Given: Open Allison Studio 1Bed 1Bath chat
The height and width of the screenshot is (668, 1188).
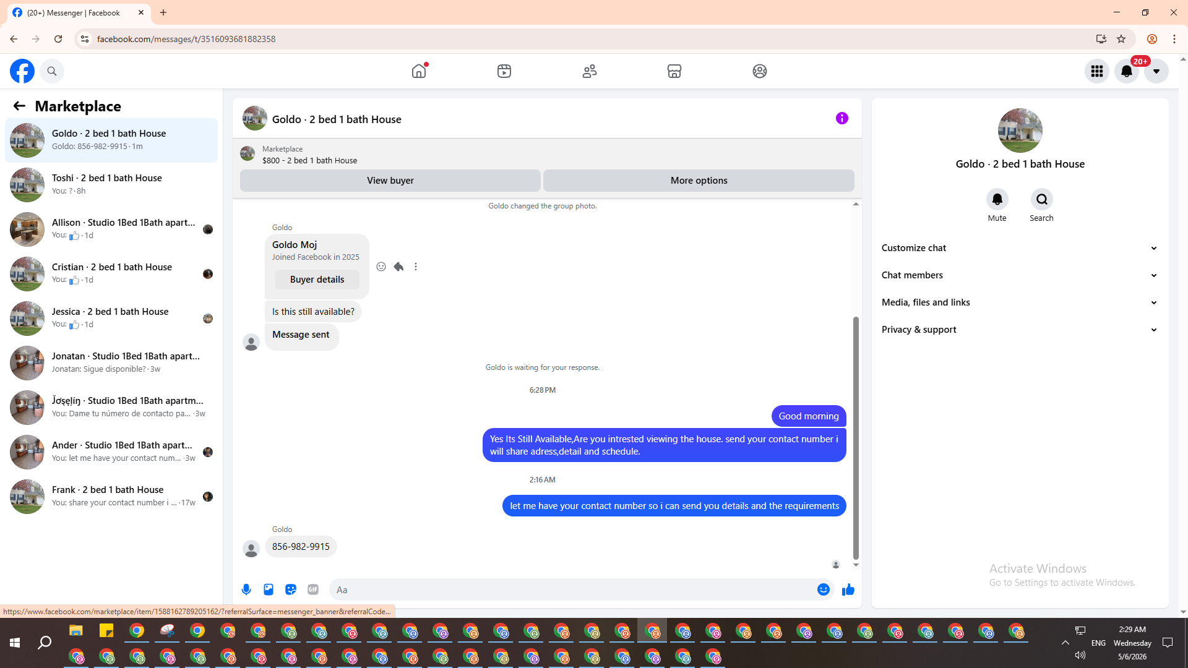Looking at the screenshot, I should (111, 229).
